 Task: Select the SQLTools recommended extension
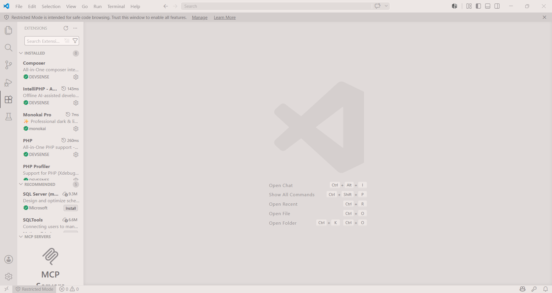tap(50, 224)
